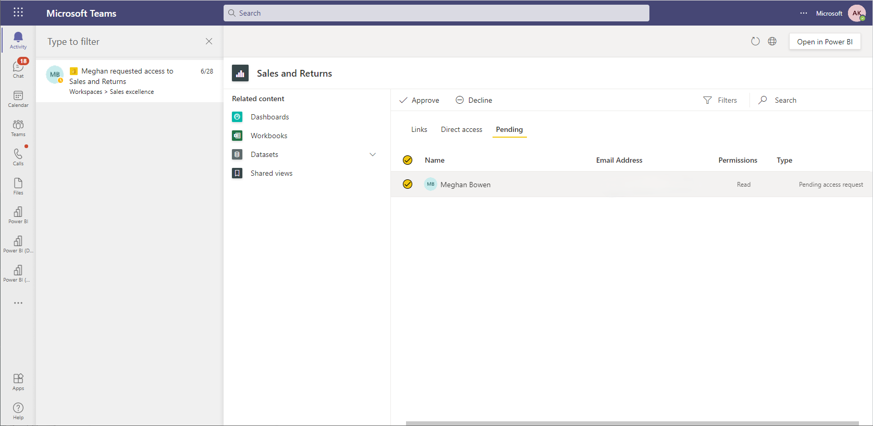Screen dimensions: 873x426
Task: Open the Apps store in the sidebar
Action: (18, 382)
